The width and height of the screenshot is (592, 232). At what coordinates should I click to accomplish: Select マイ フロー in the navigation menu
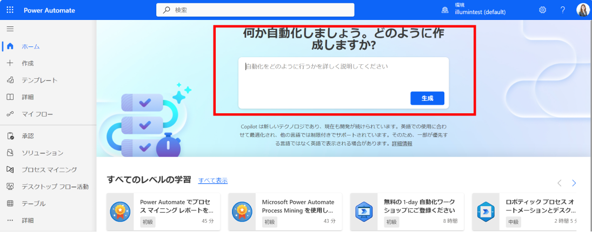click(37, 114)
